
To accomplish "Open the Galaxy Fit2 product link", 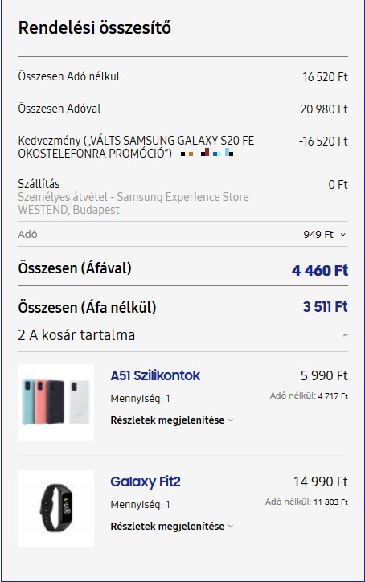I will (146, 482).
